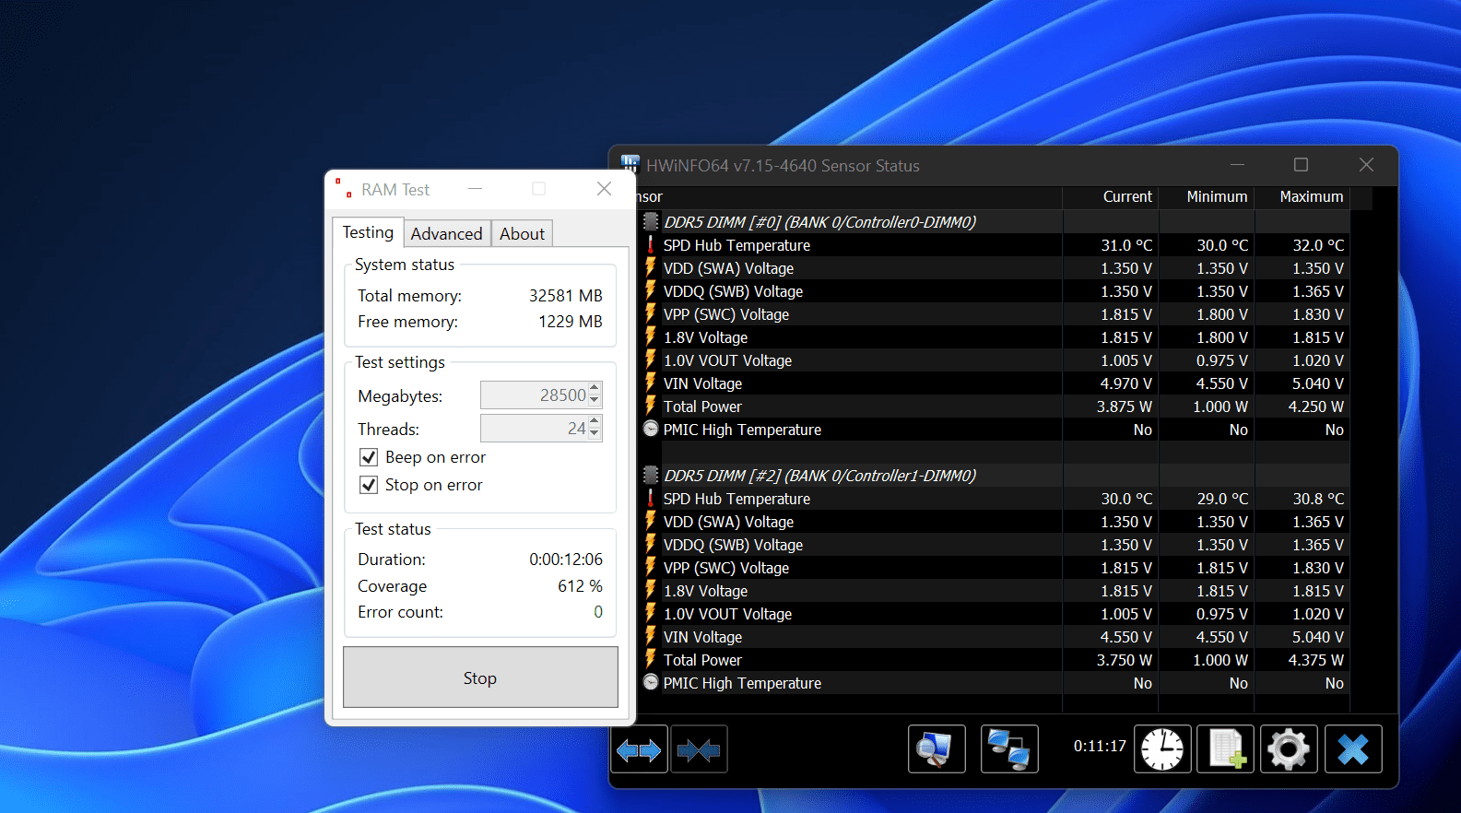
Task: Click the 0:11:17 elapsed time readout
Action: coord(1100,747)
